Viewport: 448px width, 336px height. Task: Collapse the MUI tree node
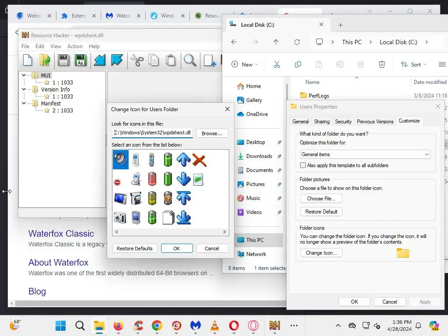pos(24,75)
